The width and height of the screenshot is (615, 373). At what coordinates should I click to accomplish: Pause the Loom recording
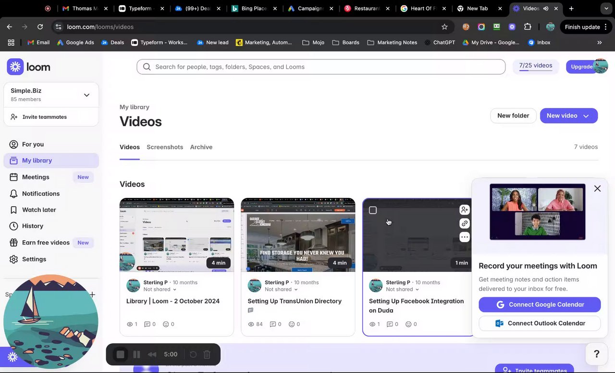tap(136, 354)
